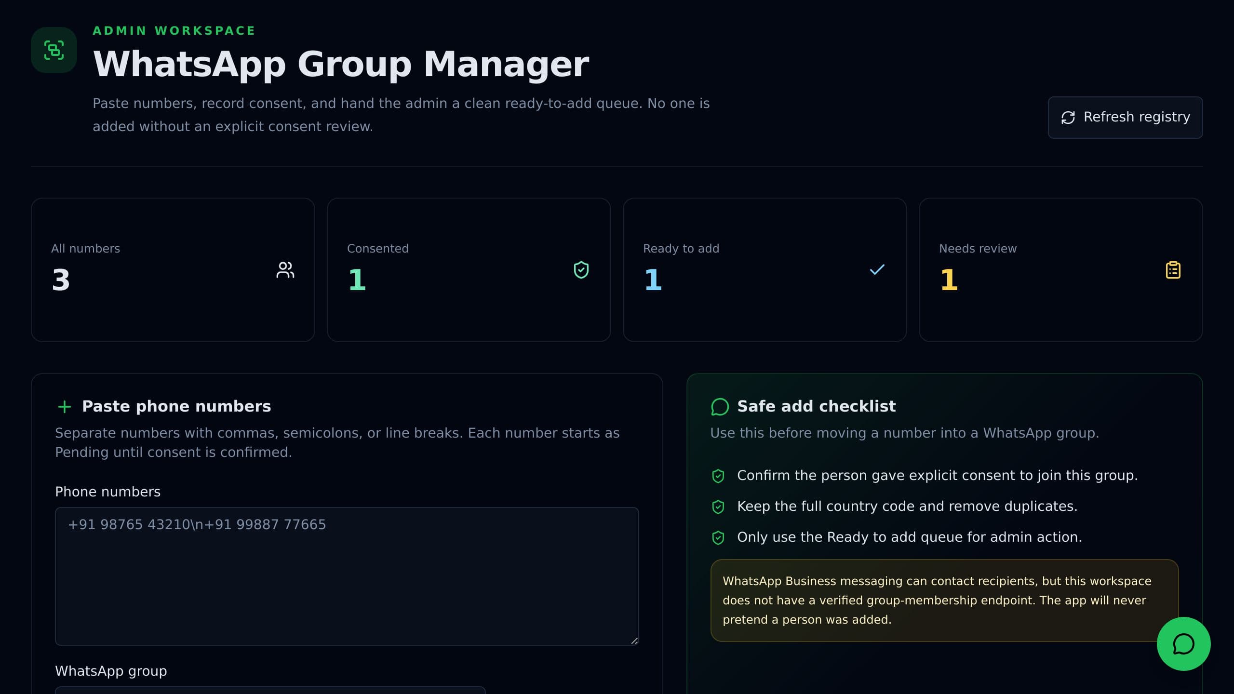1234x694 pixels.
Task: Click the Refresh registry button
Action: click(x=1125, y=117)
